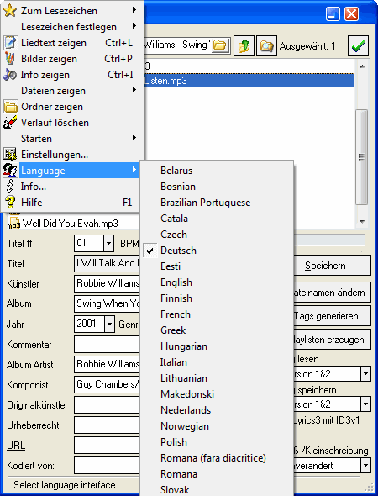
Task: Select Slovak language
Action: click(x=217, y=489)
